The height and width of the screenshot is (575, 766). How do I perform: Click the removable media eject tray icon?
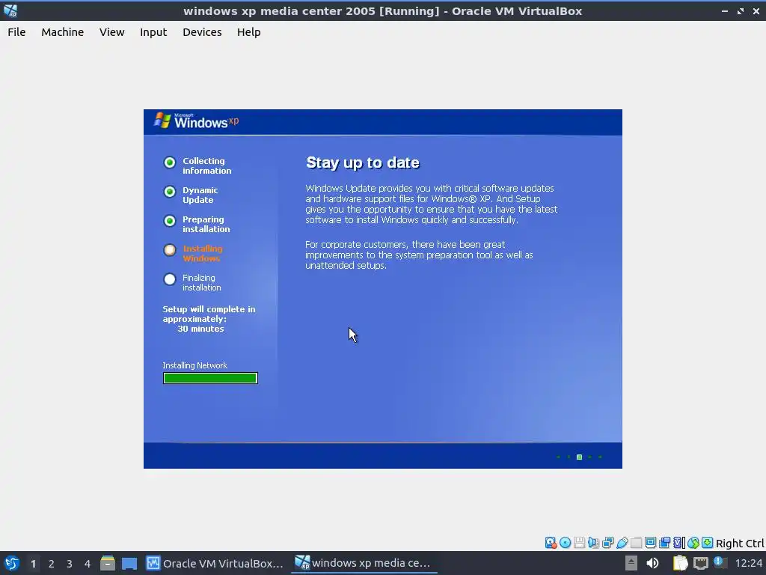[x=631, y=563]
